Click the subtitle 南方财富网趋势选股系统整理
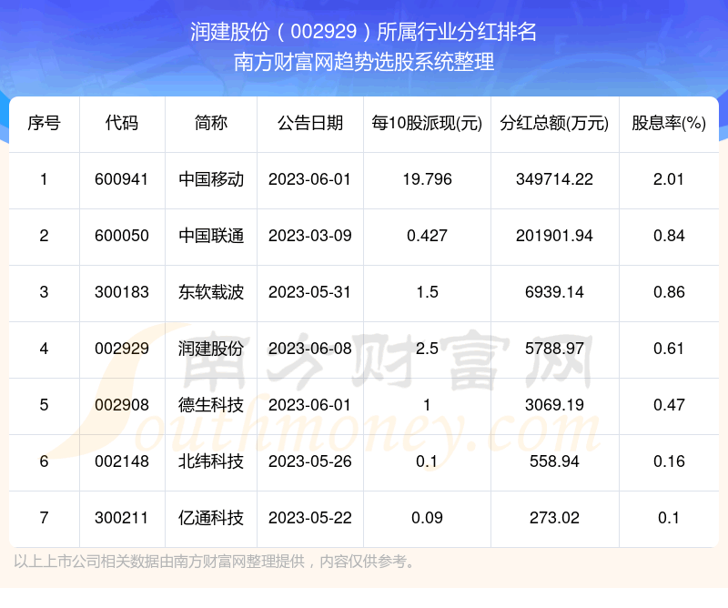The height and width of the screenshot is (608, 728). click(364, 63)
